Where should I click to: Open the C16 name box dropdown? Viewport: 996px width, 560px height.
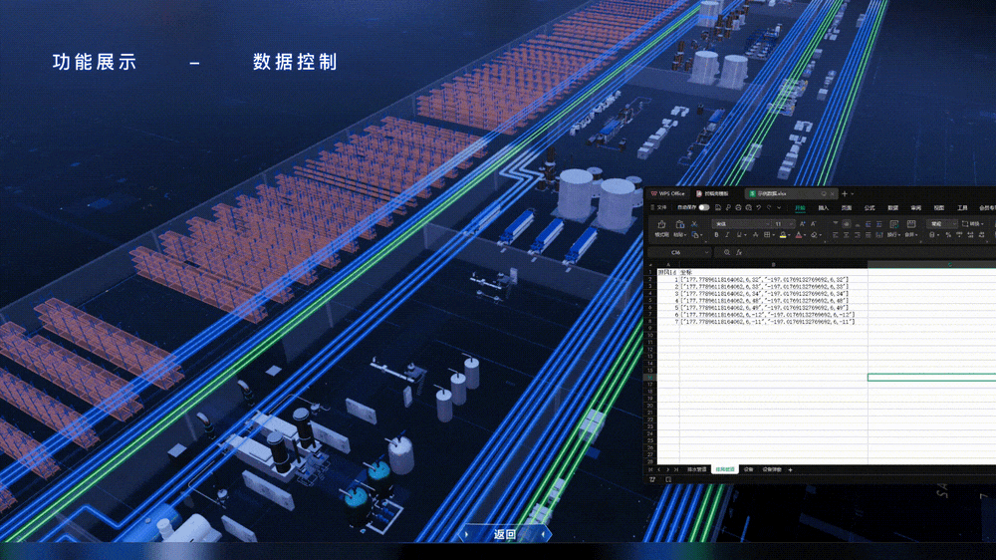pos(707,252)
